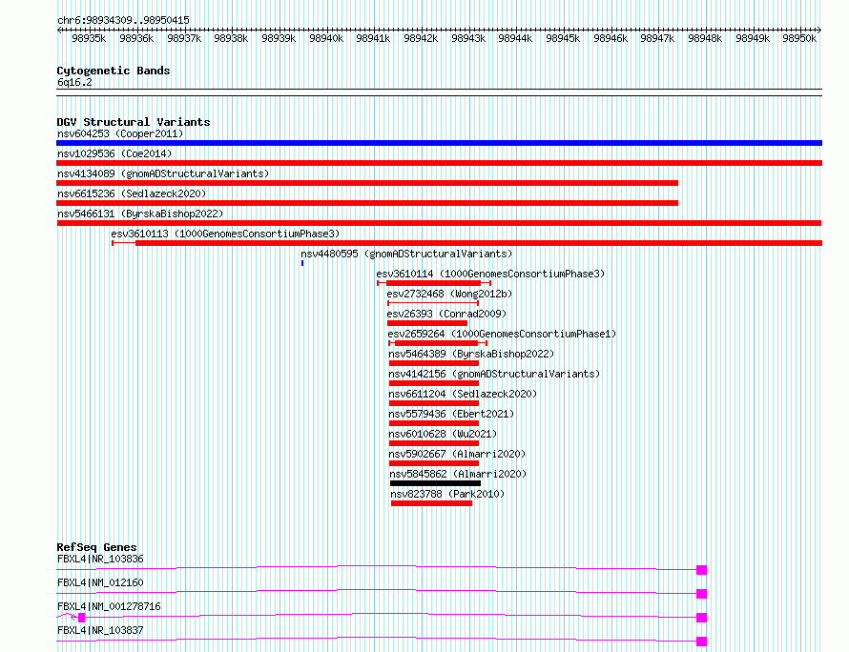Image resolution: width=849 pixels, height=652 pixels.
Task: Click the red nsv4134089 gnomAD variant bar
Action: [367, 183]
